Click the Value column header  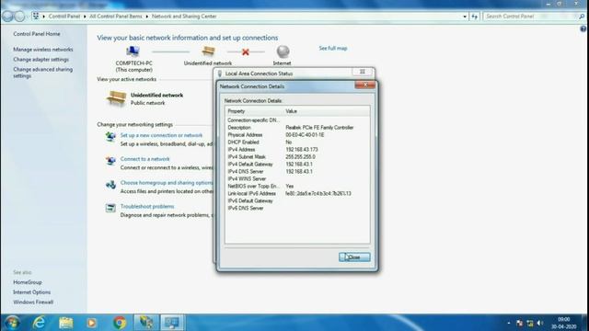tap(327, 111)
